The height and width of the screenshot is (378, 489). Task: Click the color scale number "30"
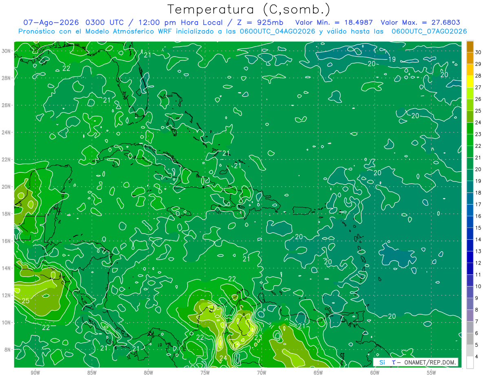coord(478,52)
